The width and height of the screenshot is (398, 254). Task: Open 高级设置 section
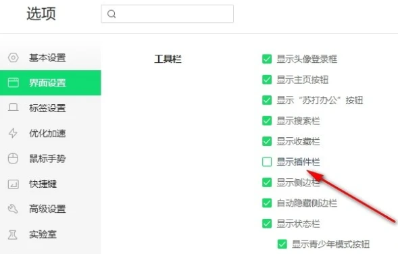coord(51,209)
